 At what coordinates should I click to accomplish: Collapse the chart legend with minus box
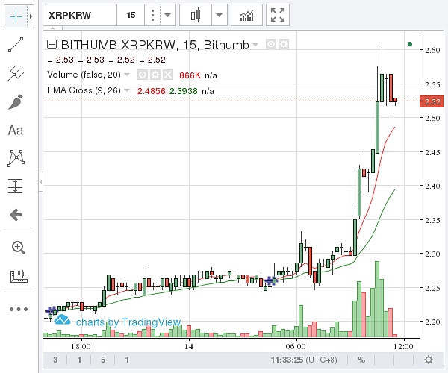(52, 45)
